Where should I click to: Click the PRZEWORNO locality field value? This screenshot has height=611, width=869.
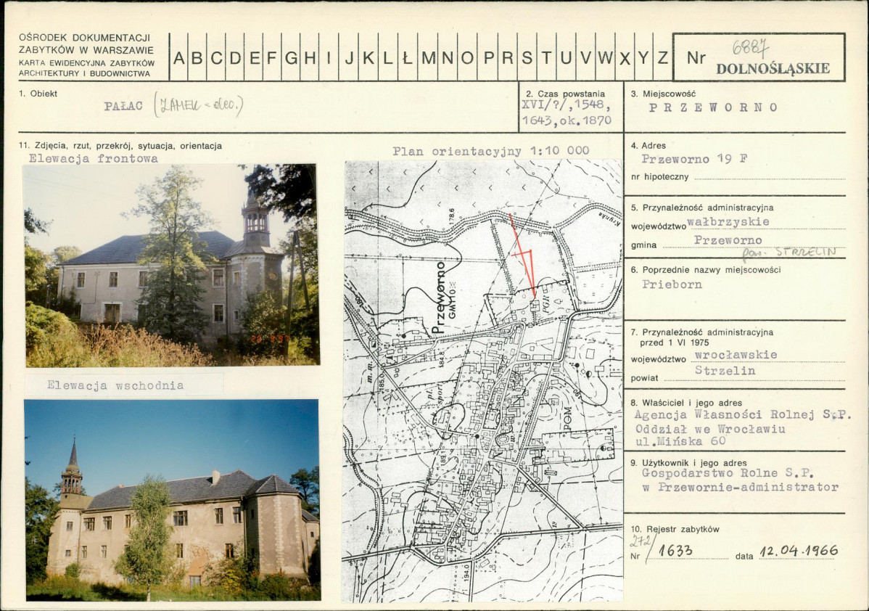pyautogui.click(x=713, y=107)
